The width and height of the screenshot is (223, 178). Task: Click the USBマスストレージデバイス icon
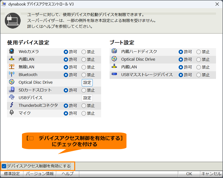coord(114,74)
